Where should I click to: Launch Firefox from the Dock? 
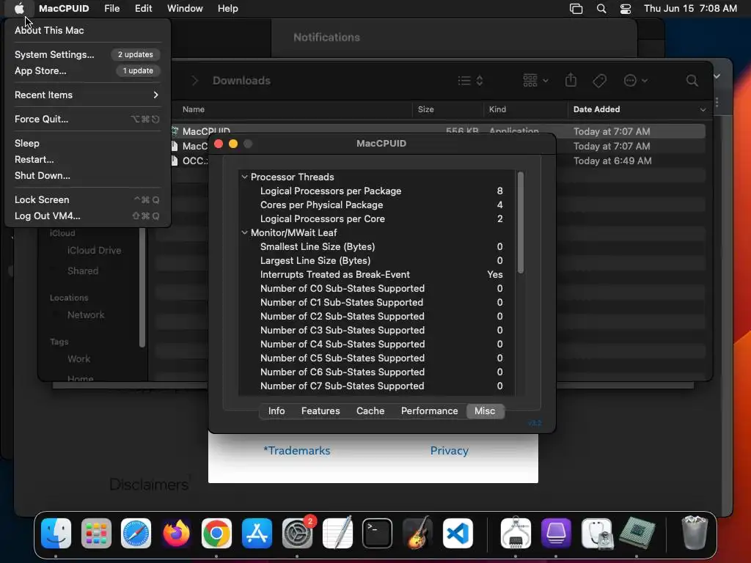click(x=176, y=533)
